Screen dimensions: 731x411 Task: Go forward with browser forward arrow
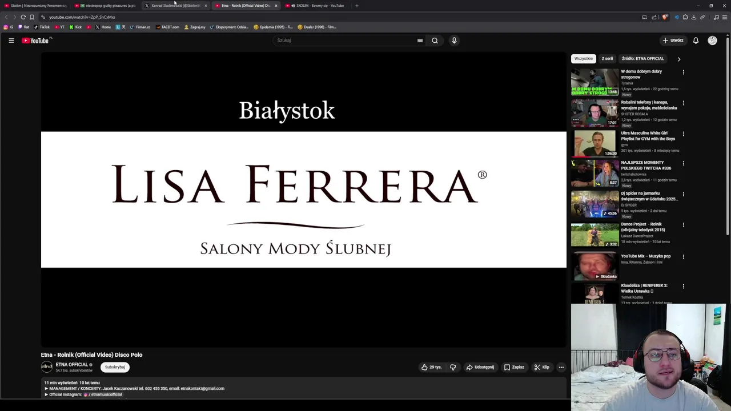[15, 17]
